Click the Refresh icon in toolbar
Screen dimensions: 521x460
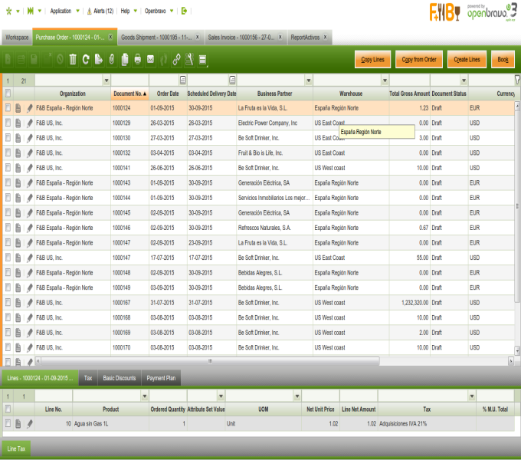coord(86,59)
